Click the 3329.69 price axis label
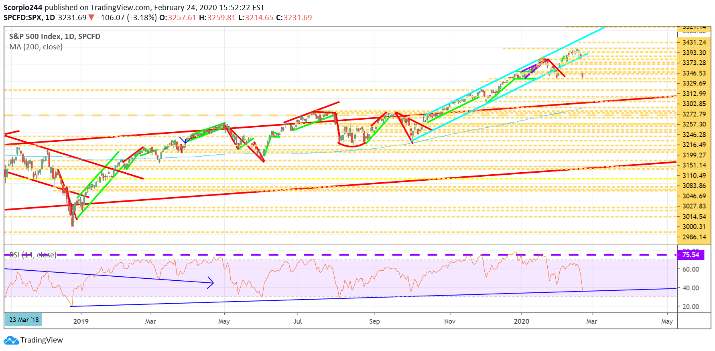Viewport: 715px width, 351px height. coord(694,83)
